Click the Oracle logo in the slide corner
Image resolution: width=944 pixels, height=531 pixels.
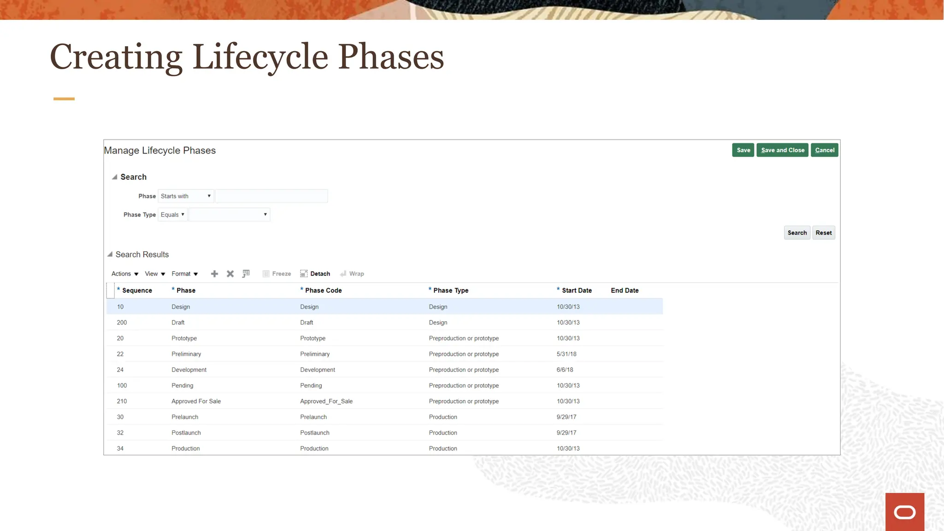(x=904, y=512)
